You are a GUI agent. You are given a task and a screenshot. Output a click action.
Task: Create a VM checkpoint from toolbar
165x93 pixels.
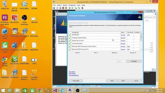pyautogui.click(x=76, y=8)
